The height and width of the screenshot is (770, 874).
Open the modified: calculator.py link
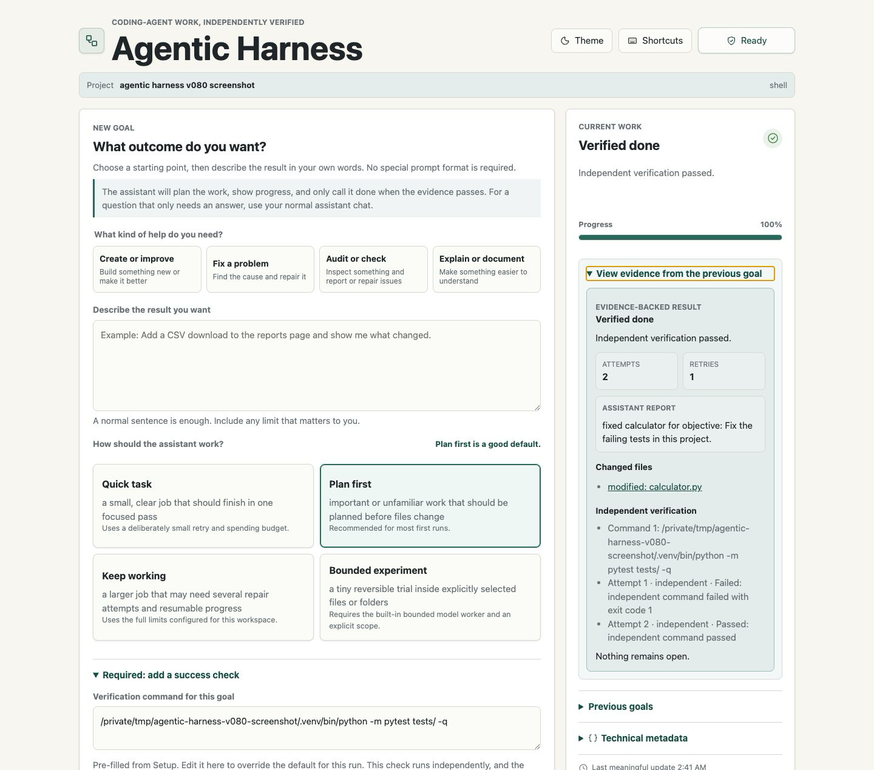(654, 487)
